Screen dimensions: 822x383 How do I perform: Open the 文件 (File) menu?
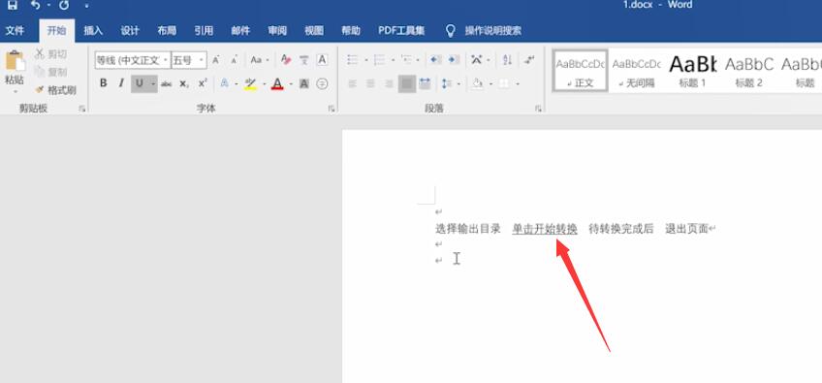15,31
